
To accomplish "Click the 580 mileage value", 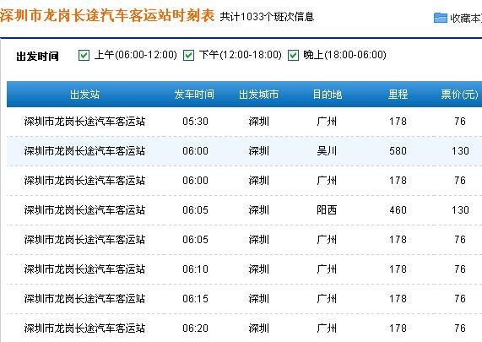I will click(398, 150).
